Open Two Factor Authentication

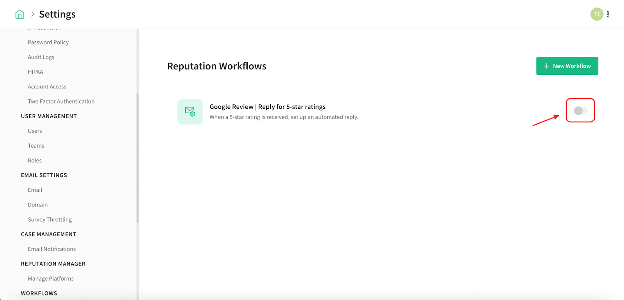click(x=61, y=102)
